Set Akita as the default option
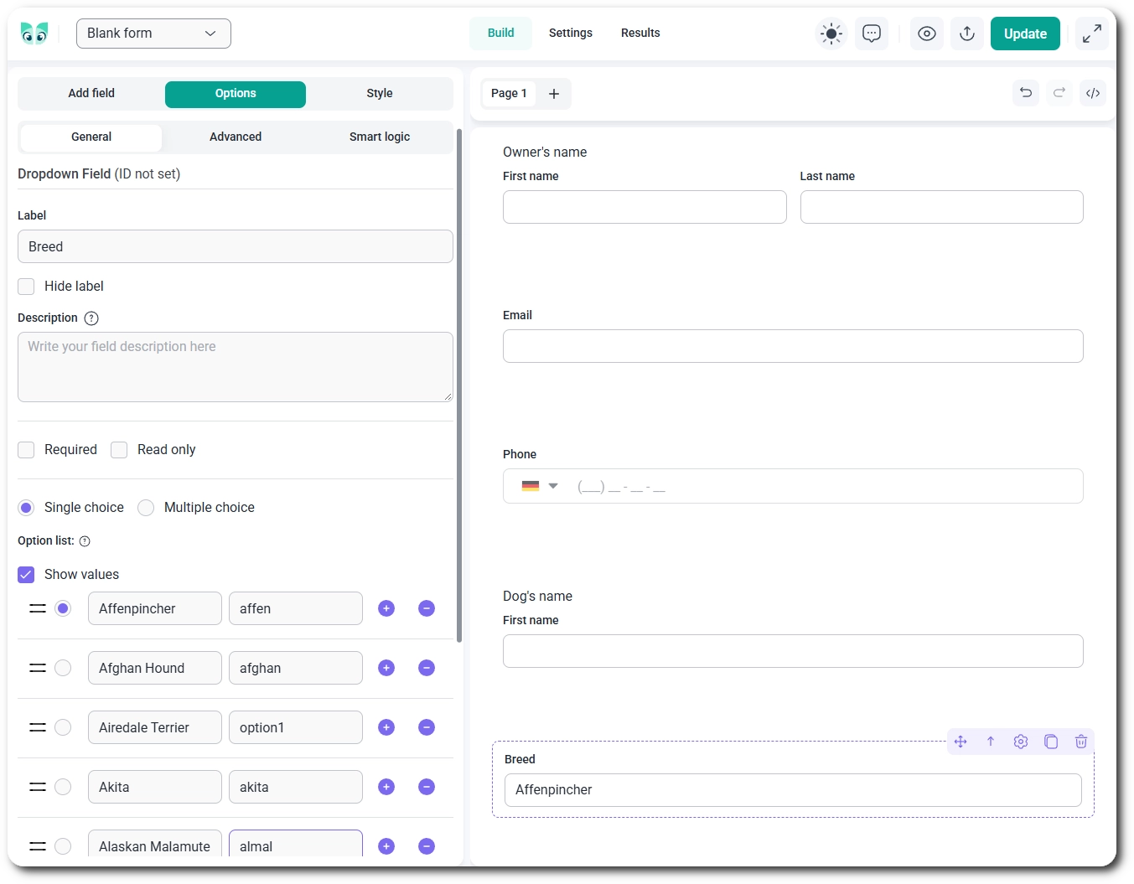Viewport: 1134px width, 884px height. [x=63, y=787]
